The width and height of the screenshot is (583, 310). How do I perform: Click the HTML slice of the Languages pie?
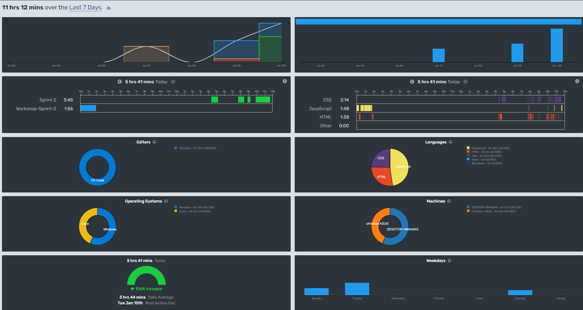point(381,177)
